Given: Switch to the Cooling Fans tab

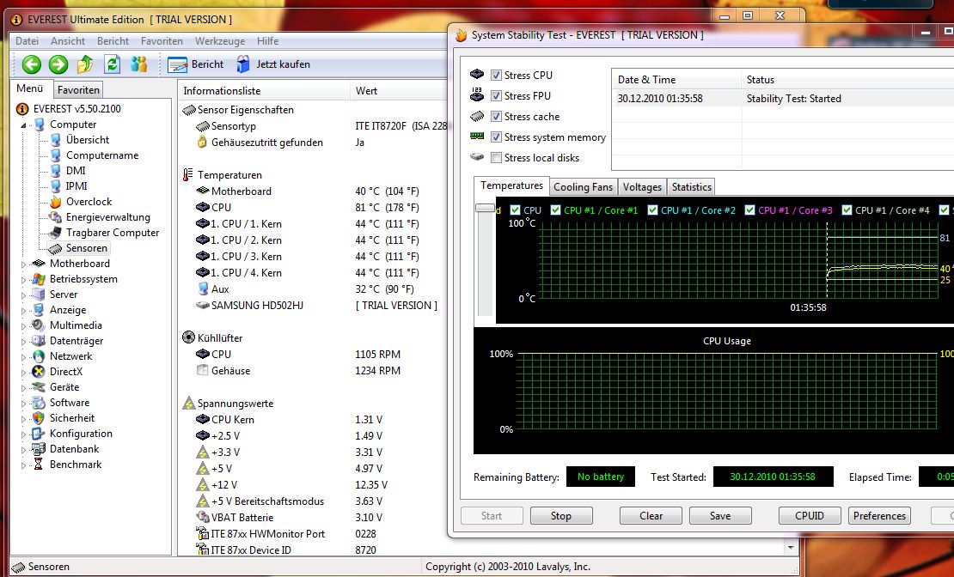Looking at the screenshot, I should [x=583, y=187].
